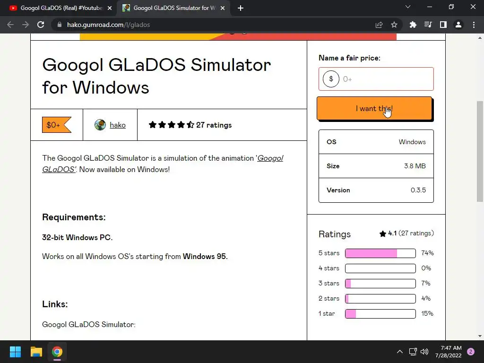Open the volume speaker tray icon
Image resolution: width=484 pixels, height=363 pixels.
[x=425, y=352]
